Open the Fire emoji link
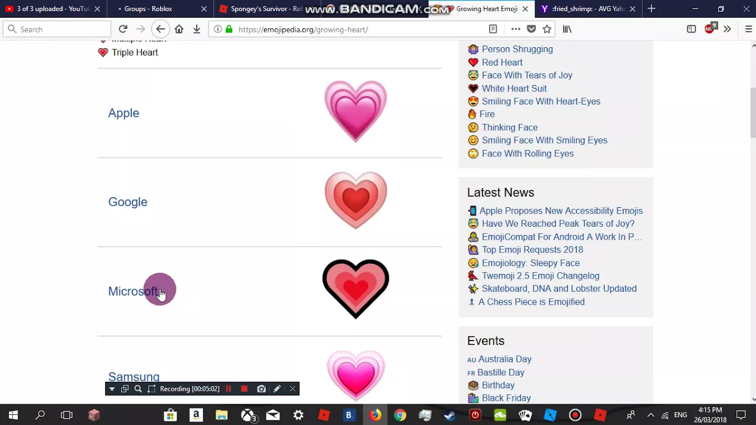This screenshot has width=756, height=425. click(487, 114)
